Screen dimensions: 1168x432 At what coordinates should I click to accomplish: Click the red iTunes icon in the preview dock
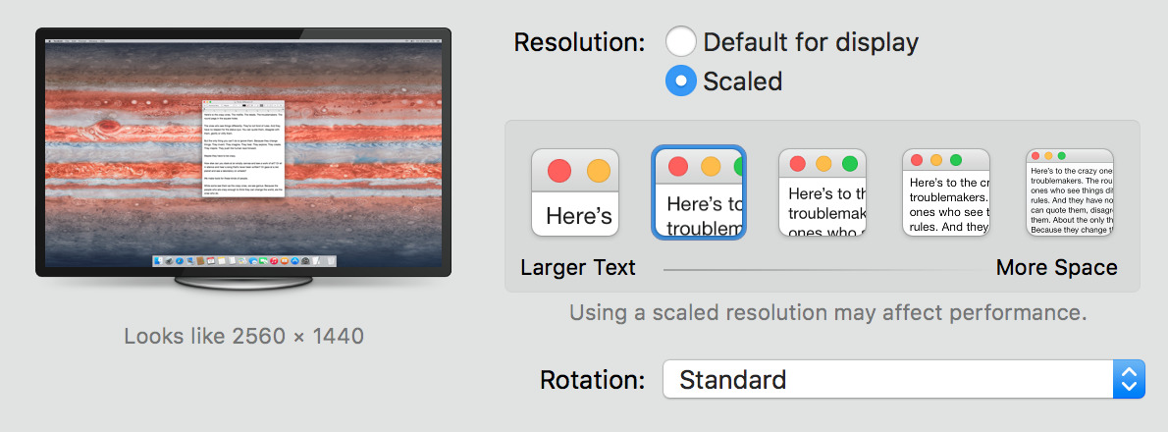tap(274, 261)
